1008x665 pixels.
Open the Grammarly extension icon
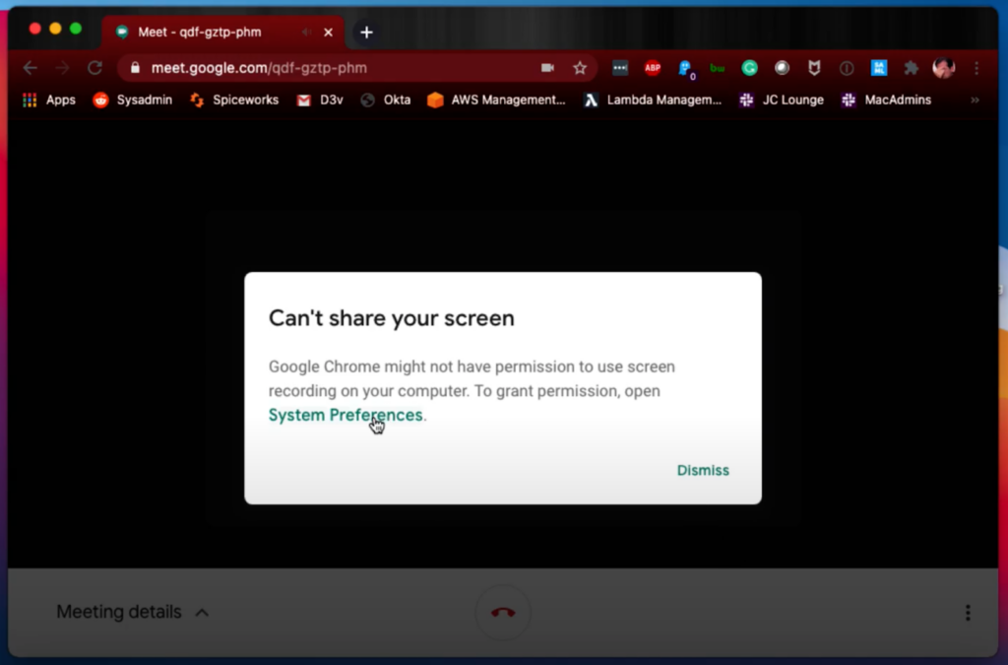(x=749, y=68)
